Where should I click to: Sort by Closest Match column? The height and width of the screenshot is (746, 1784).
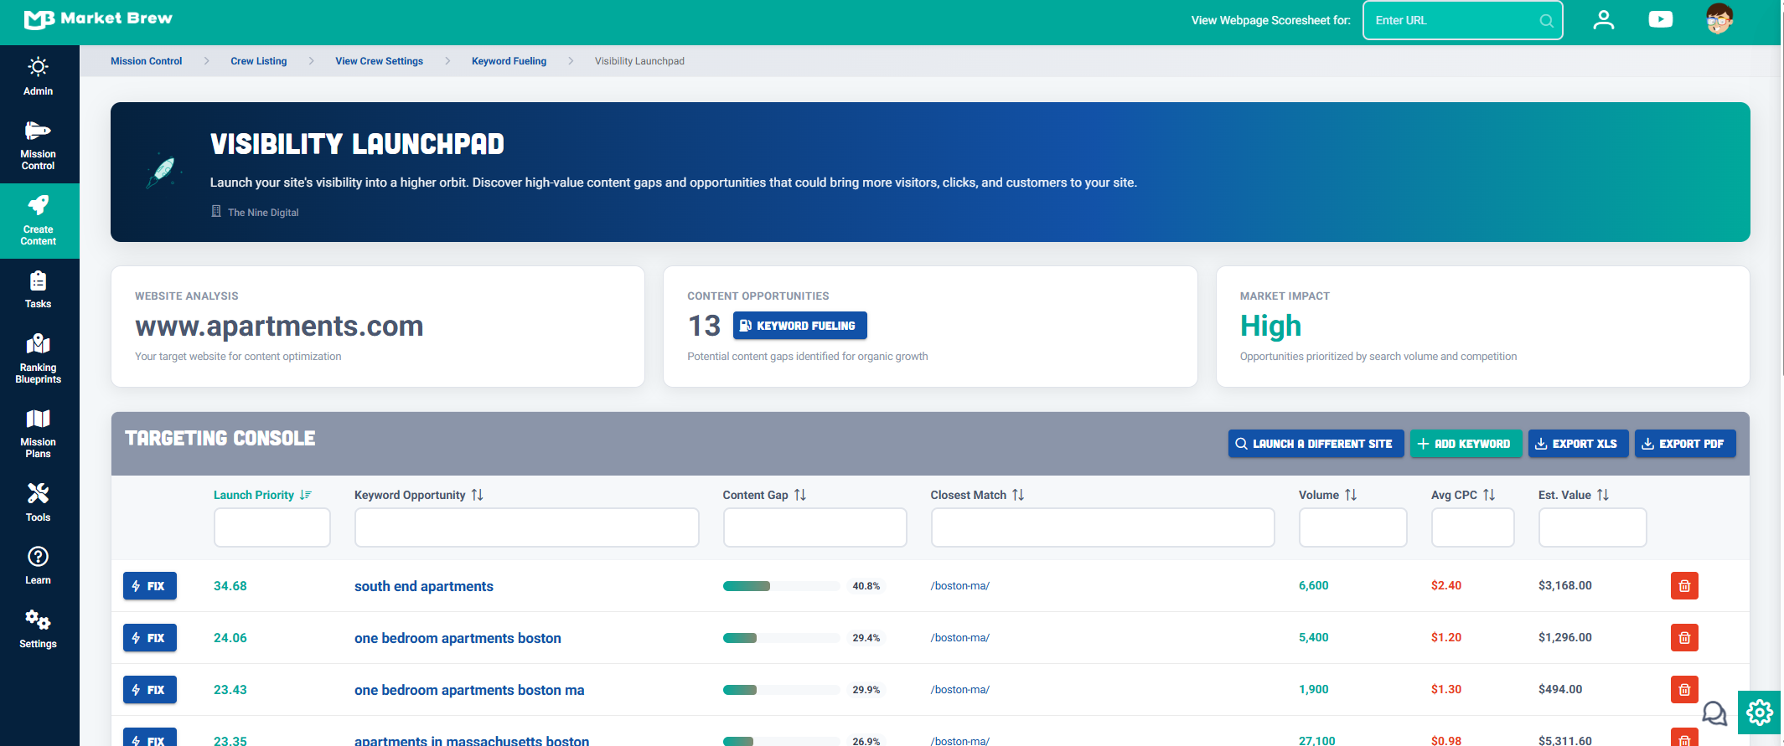pos(977,495)
